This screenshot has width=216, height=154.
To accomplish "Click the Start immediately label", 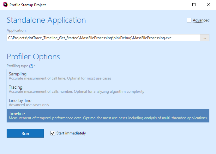I will pyautogui.click(x=71, y=133).
